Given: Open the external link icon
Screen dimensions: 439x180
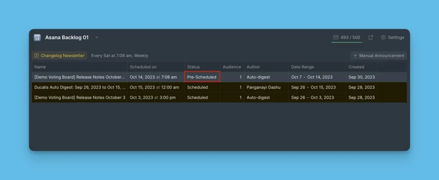Looking at the screenshot, I should [371, 37].
